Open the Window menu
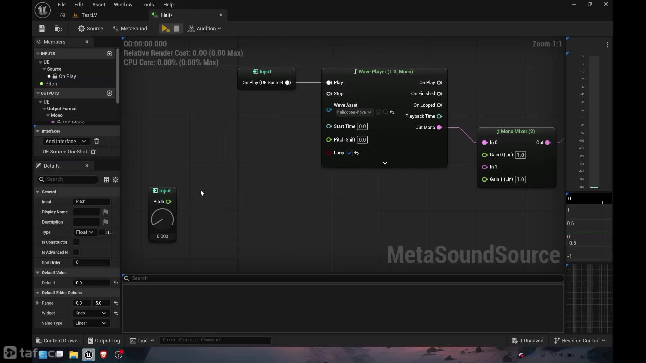 tap(123, 5)
